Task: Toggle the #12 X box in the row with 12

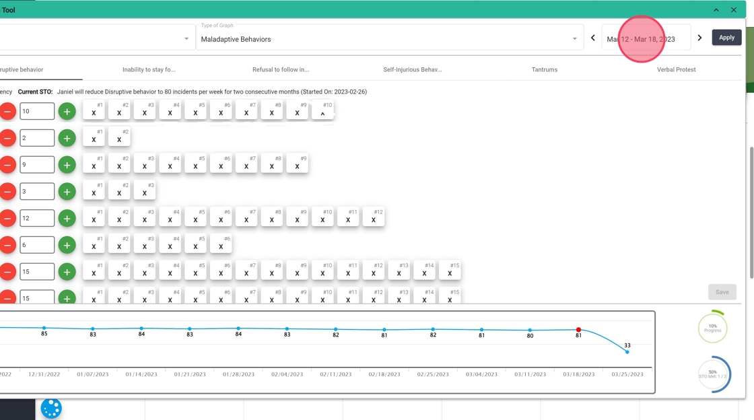Action: 374,217
